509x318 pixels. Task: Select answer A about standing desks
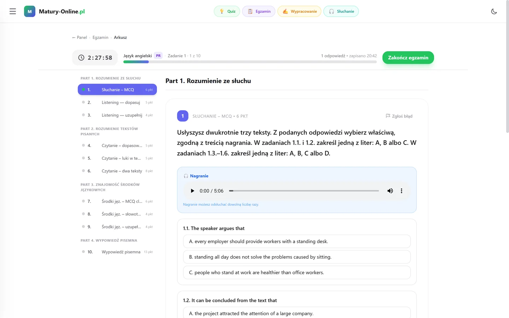pos(297,241)
